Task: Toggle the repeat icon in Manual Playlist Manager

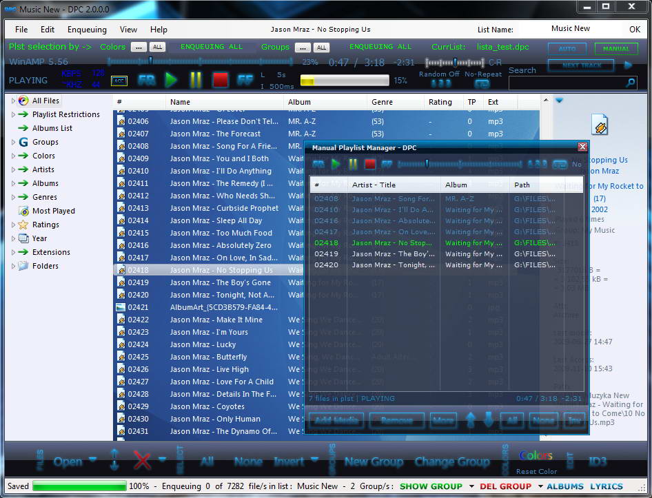Action: pyautogui.click(x=560, y=165)
